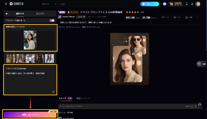The width and height of the screenshot is (207, 119).
Task: Open the SeaArt Official profile
Action: click(x=68, y=17)
